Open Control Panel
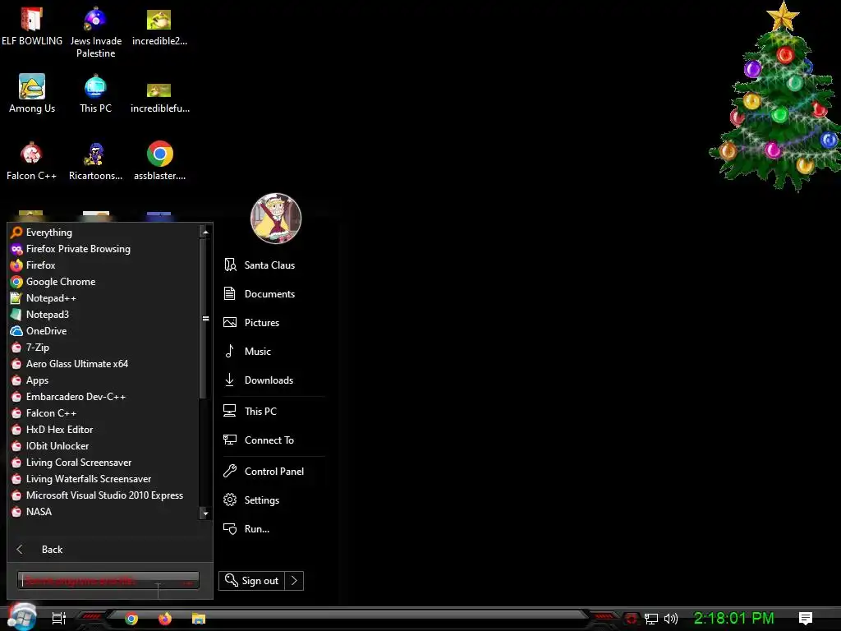Image resolution: width=841 pixels, height=631 pixels. (x=273, y=472)
